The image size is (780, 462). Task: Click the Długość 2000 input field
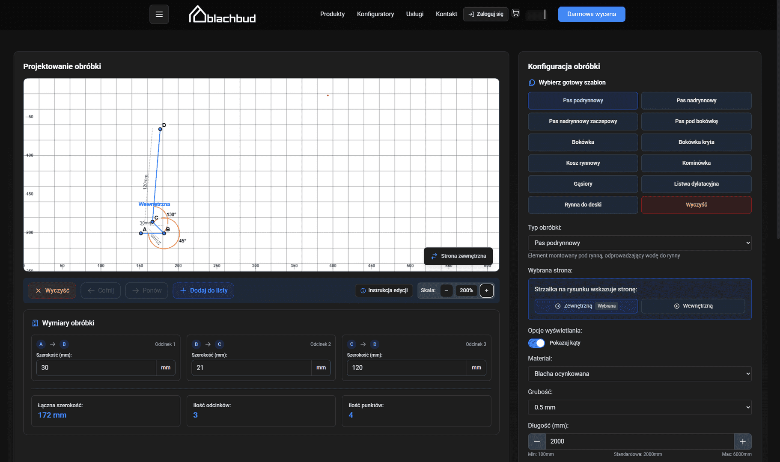(x=640, y=441)
